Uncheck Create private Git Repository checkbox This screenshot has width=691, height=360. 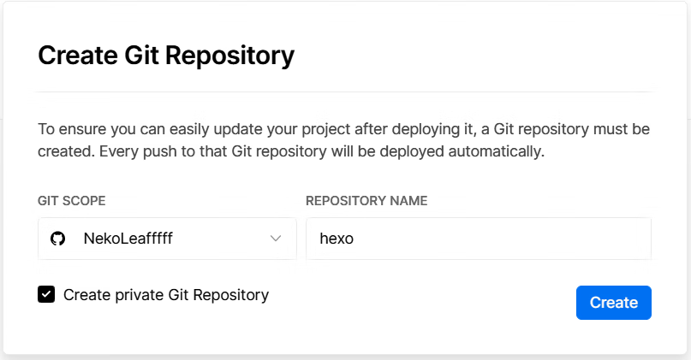46,294
